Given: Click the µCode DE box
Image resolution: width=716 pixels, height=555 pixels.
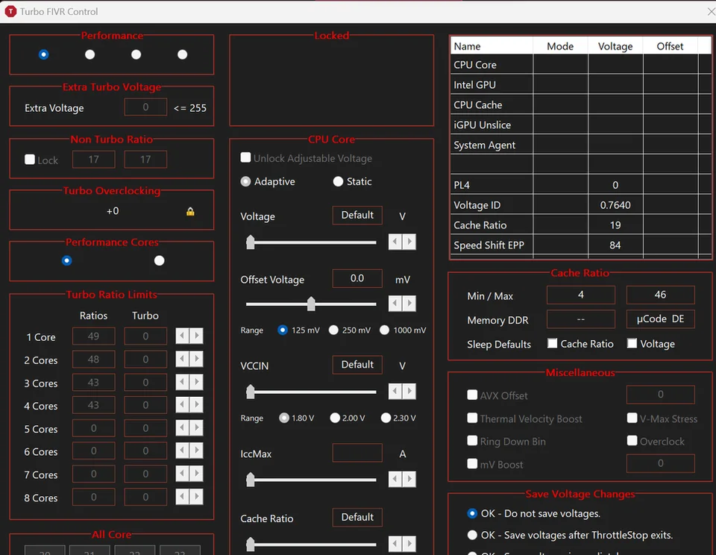Looking at the screenshot, I should point(660,319).
